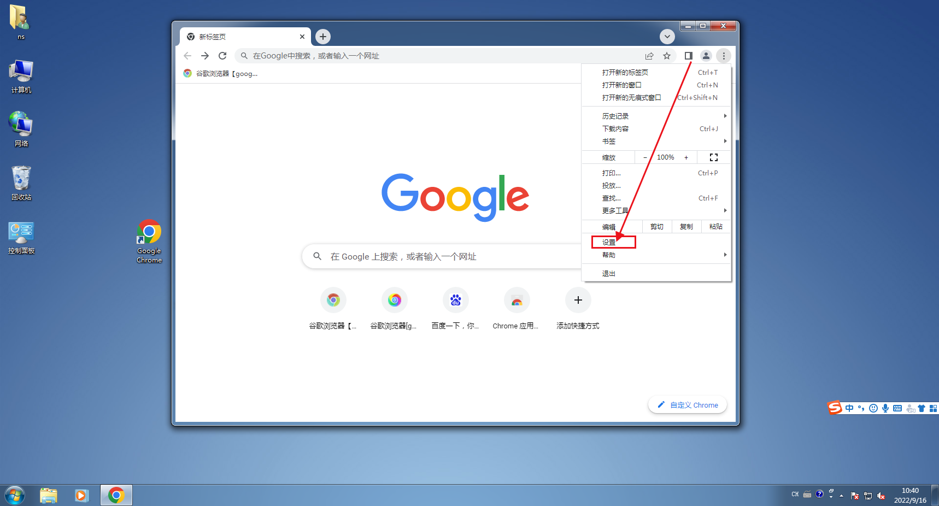Image resolution: width=939 pixels, height=506 pixels.
Task: Toggle Sogou 中 Chinese/English mode
Action: pos(849,408)
